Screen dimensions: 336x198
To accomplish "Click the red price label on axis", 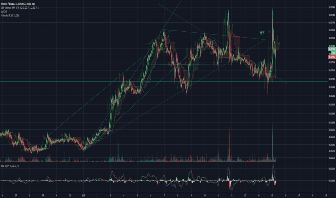I will coord(332,57).
